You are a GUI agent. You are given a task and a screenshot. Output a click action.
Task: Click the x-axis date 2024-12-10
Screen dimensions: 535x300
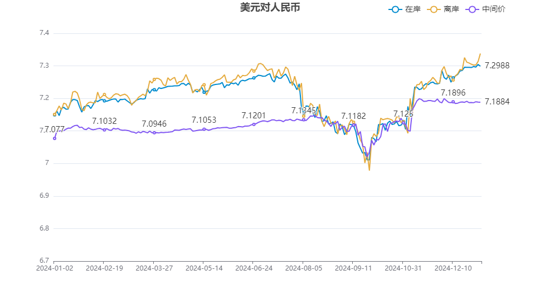[x=452, y=268]
